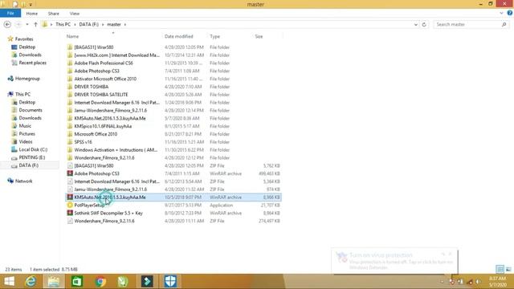Open the Windows Start button
This screenshot has width=514, height=289.
coord(9,282)
